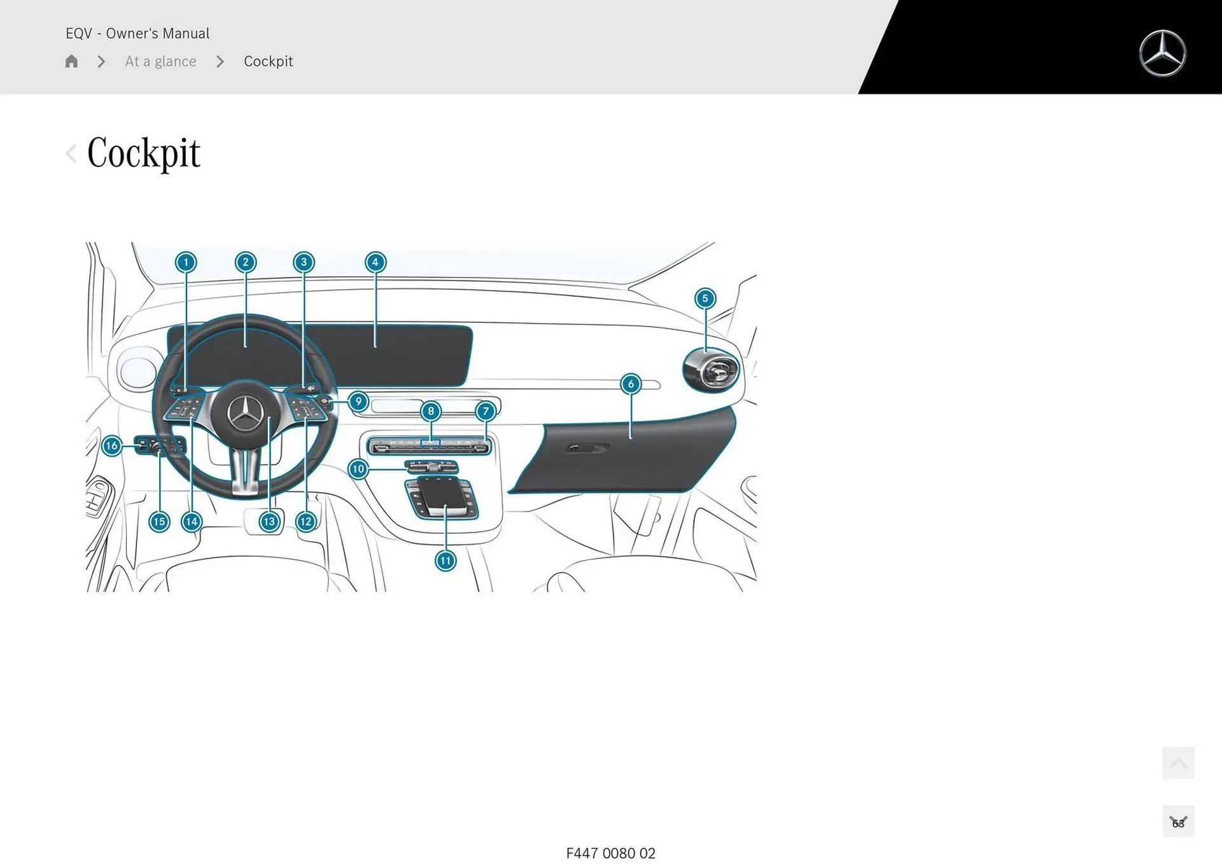Click callout marker 11 on the touchpad controller
This screenshot has width=1222, height=864.
[x=445, y=561]
